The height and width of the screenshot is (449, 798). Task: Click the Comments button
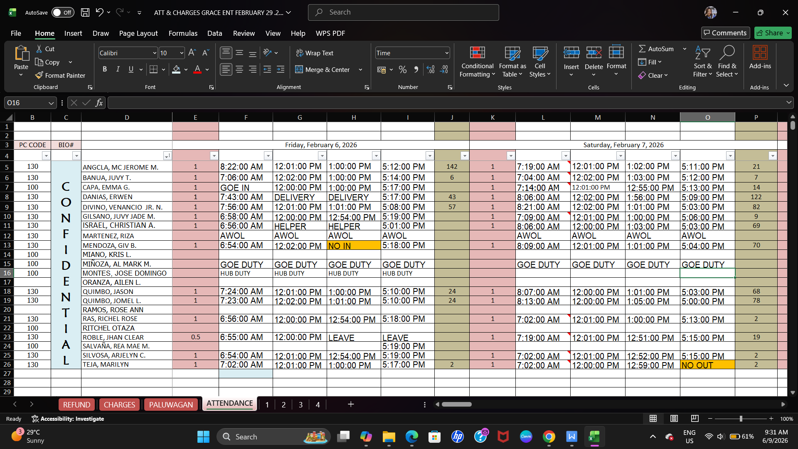pyautogui.click(x=725, y=33)
